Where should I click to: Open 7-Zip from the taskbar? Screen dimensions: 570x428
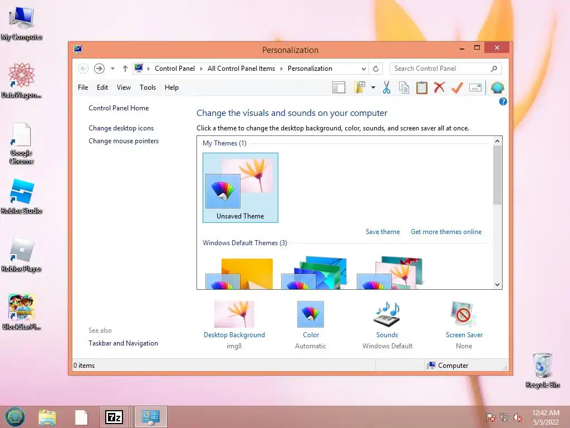(114, 417)
